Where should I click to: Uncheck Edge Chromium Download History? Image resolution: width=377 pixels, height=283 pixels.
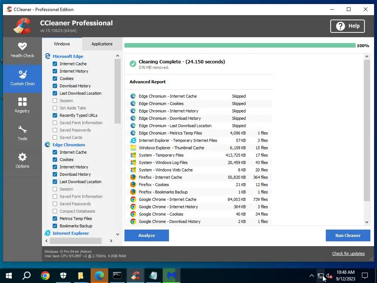click(x=55, y=174)
